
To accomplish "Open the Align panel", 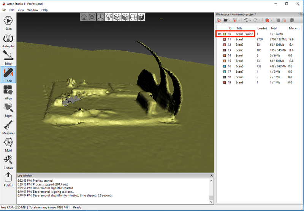I will 8,92.
